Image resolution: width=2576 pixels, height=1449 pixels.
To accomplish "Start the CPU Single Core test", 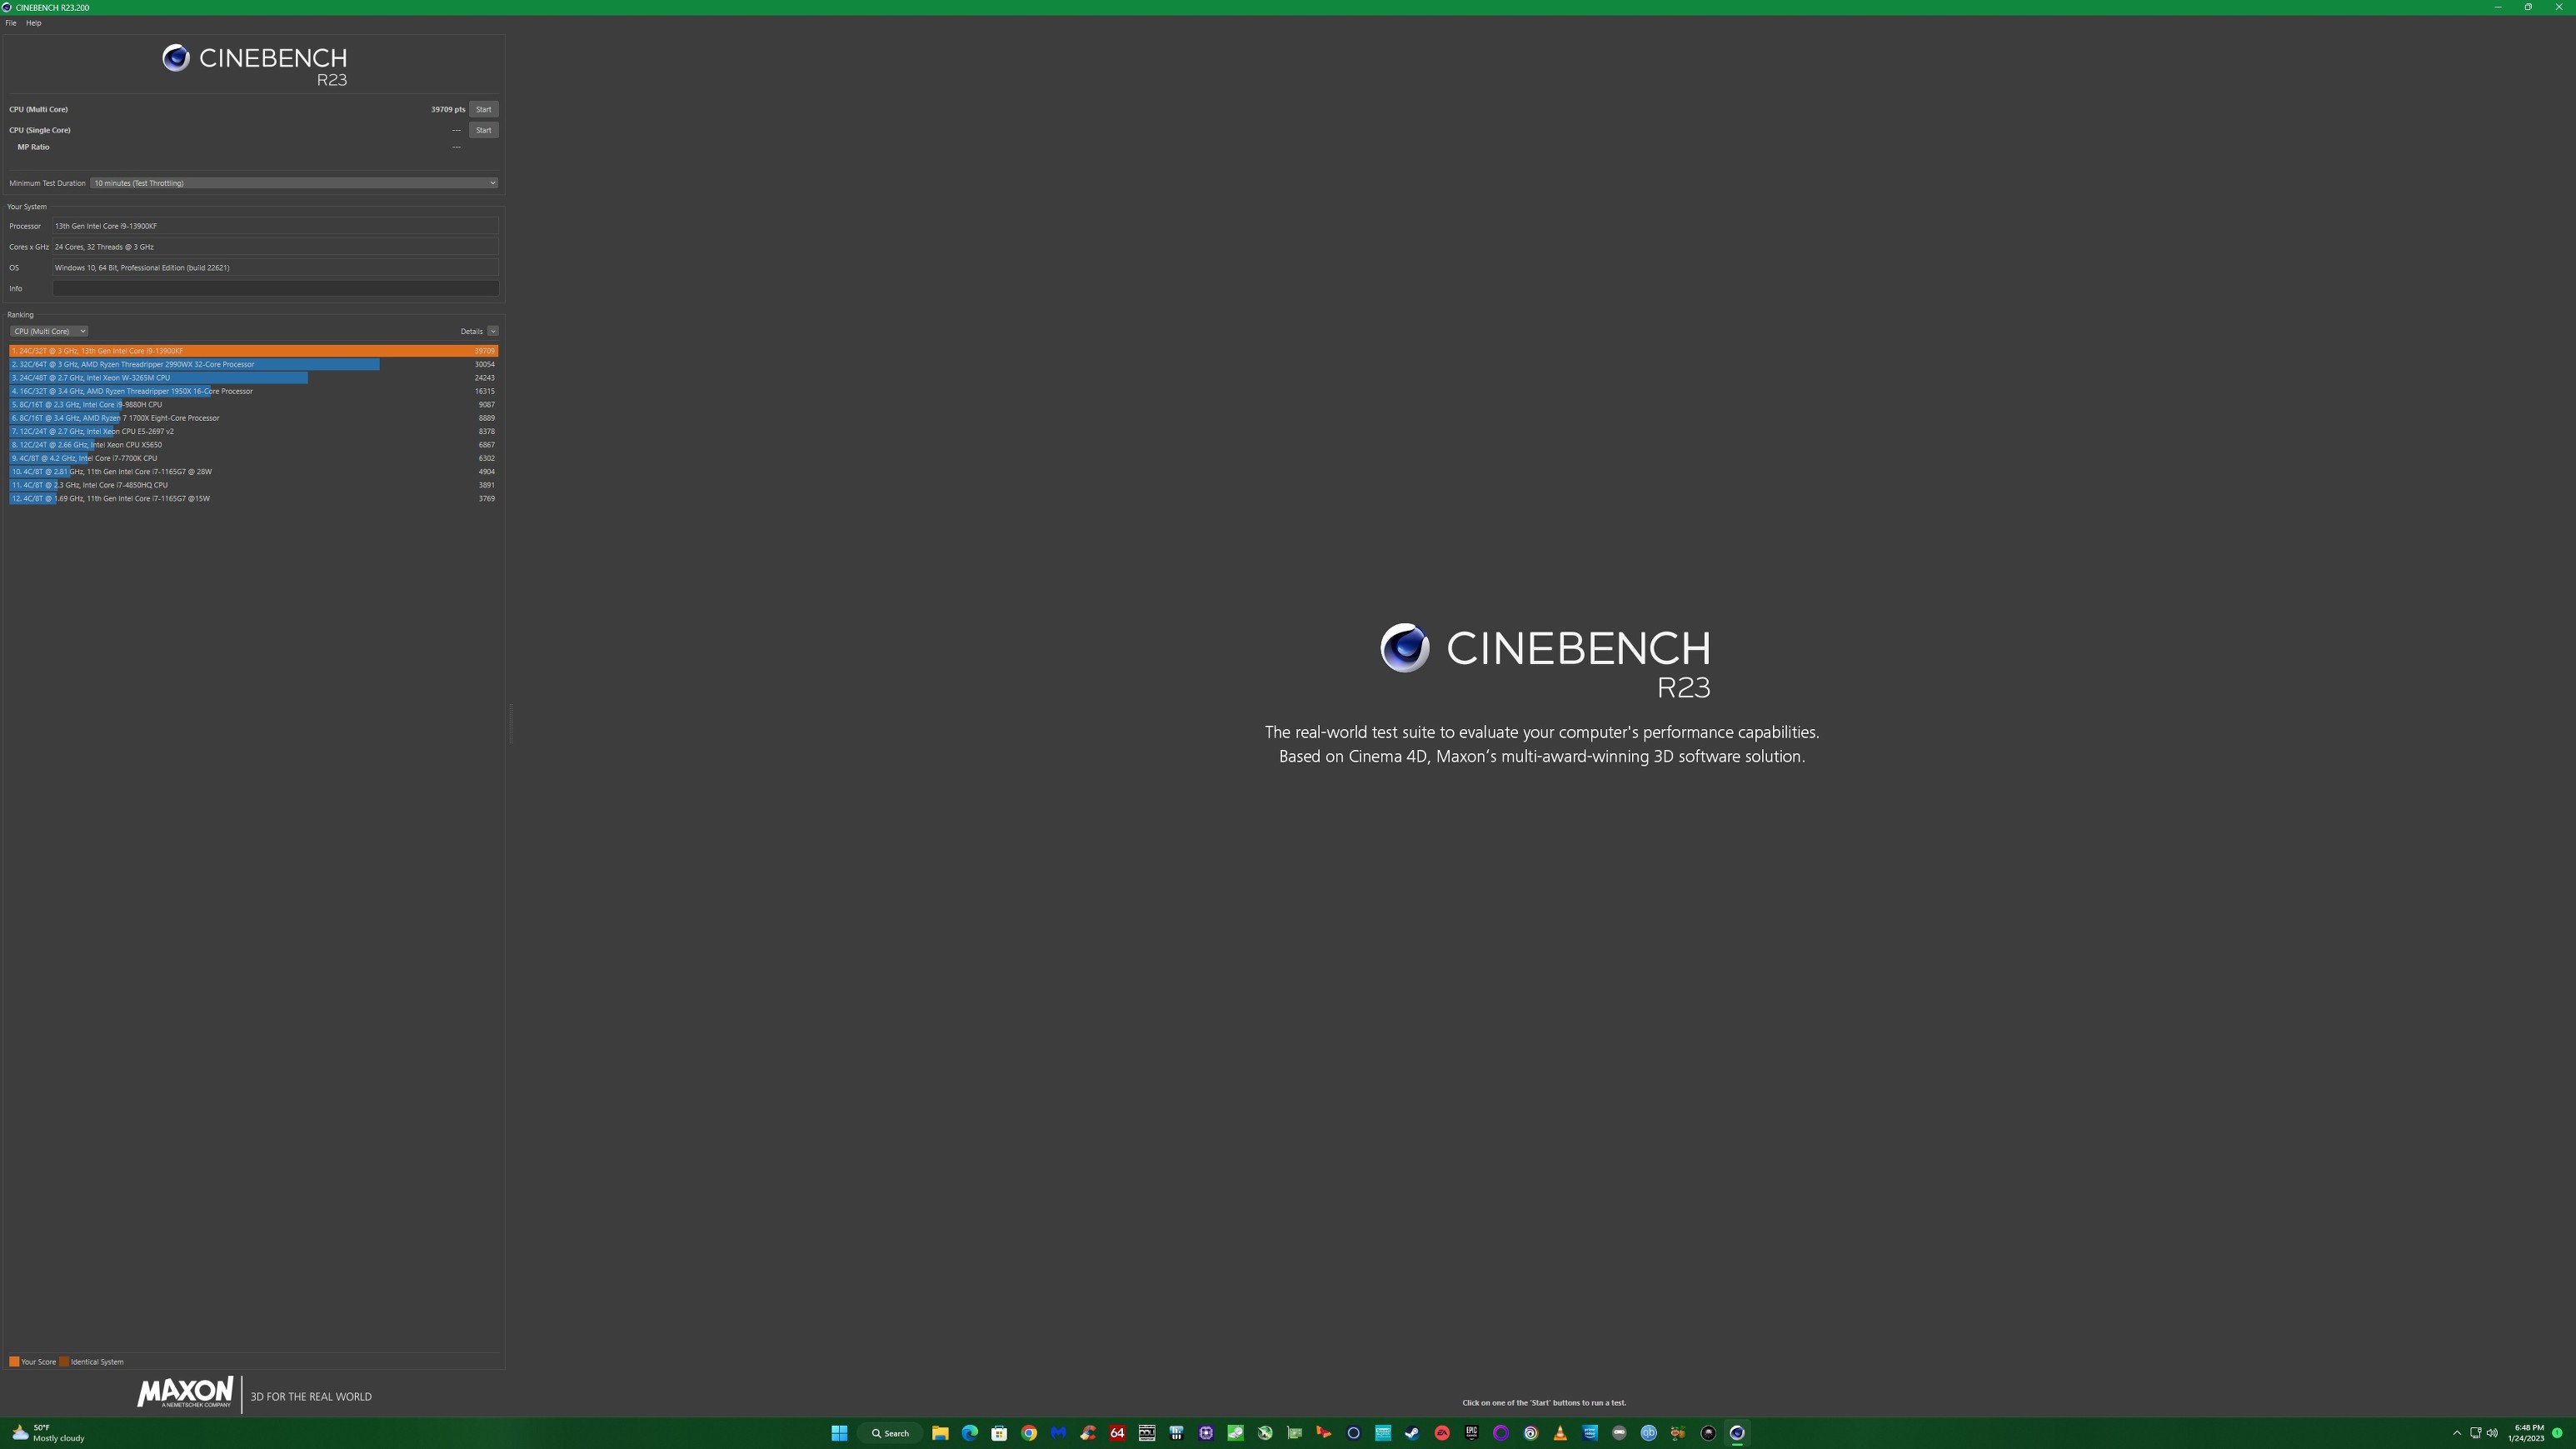I will (x=483, y=130).
